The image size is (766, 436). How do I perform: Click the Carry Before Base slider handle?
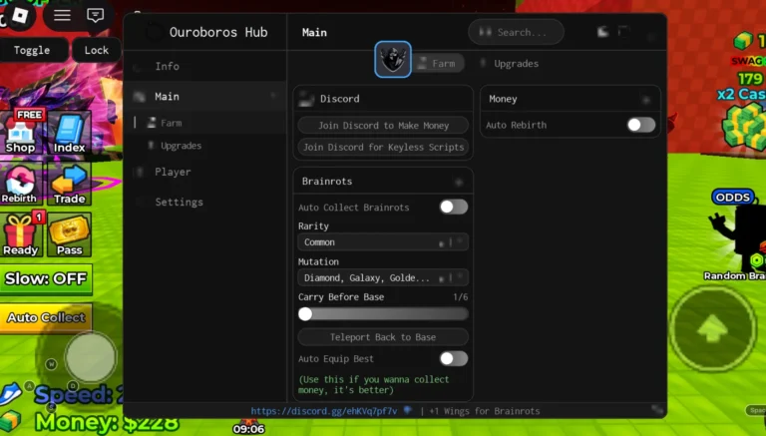(305, 314)
